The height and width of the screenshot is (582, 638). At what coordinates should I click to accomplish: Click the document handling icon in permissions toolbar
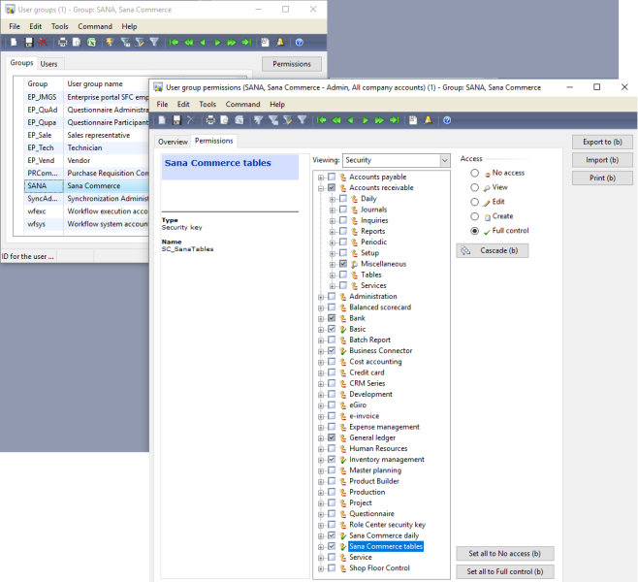[x=413, y=120]
